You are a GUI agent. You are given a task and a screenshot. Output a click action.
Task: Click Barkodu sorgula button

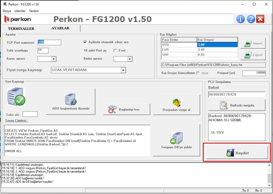[237, 105]
